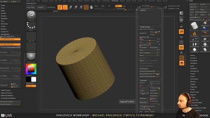Select the Rotate transform icon
Viewport: 210px width, 118px height.
click(x=81, y=7)
